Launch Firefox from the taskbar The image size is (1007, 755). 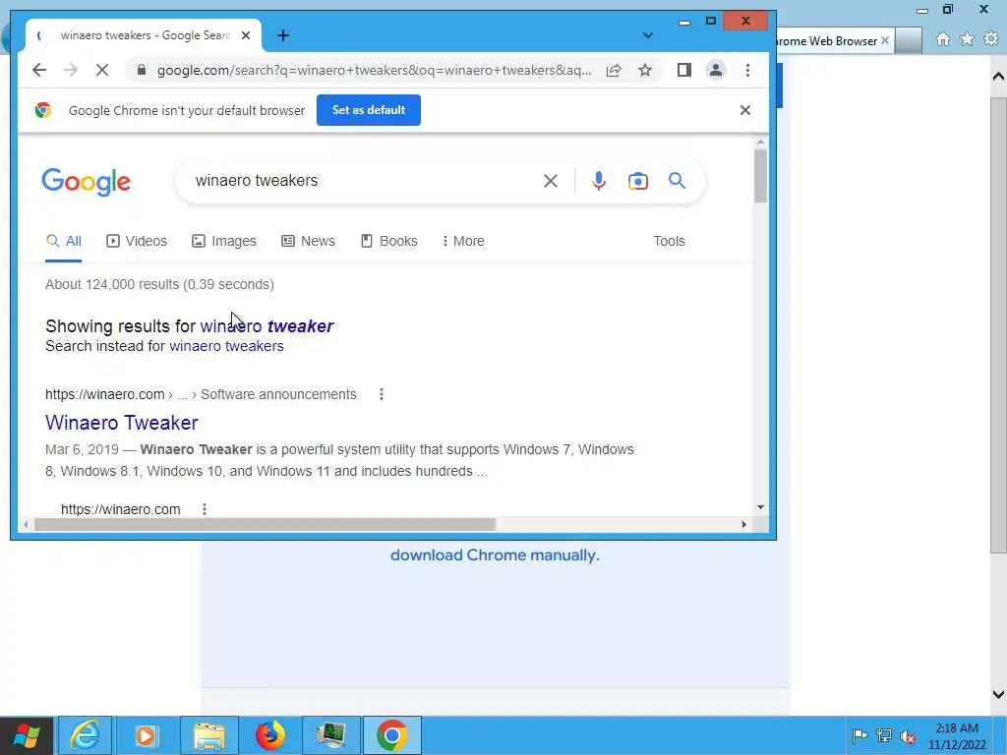[x=270, y=735]
